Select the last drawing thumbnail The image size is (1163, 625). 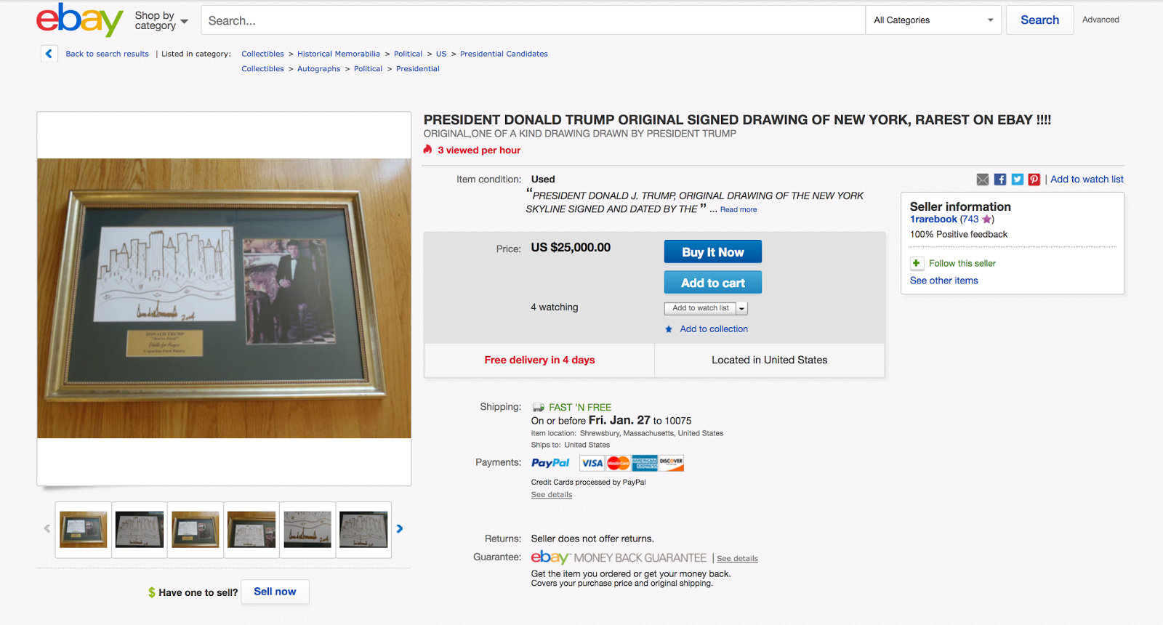363,530
